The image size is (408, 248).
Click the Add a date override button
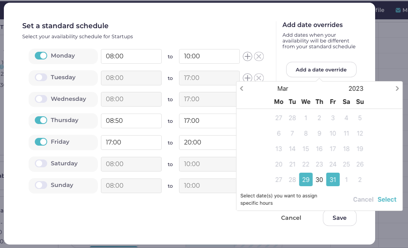pyautogui.click(x=321, y=70)
